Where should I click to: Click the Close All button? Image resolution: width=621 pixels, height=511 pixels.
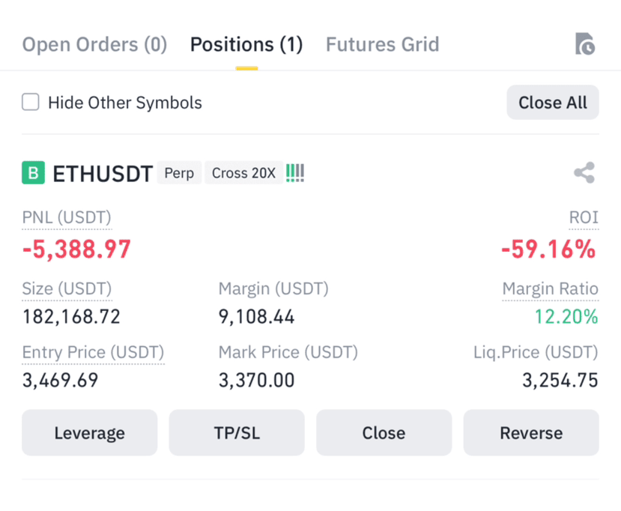553,102
